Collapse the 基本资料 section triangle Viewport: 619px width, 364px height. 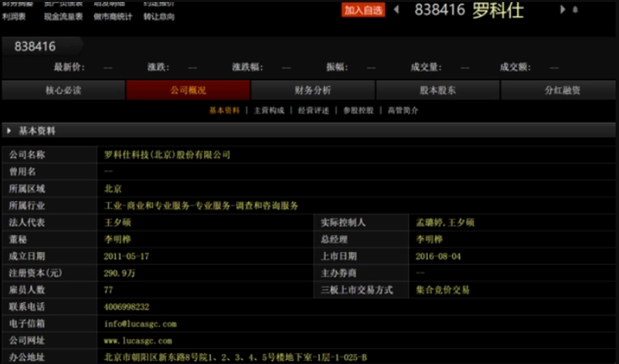[9, 130]
